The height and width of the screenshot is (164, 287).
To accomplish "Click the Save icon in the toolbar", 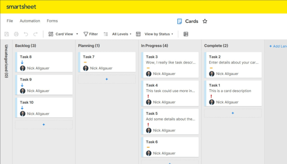I will point(6,34).
